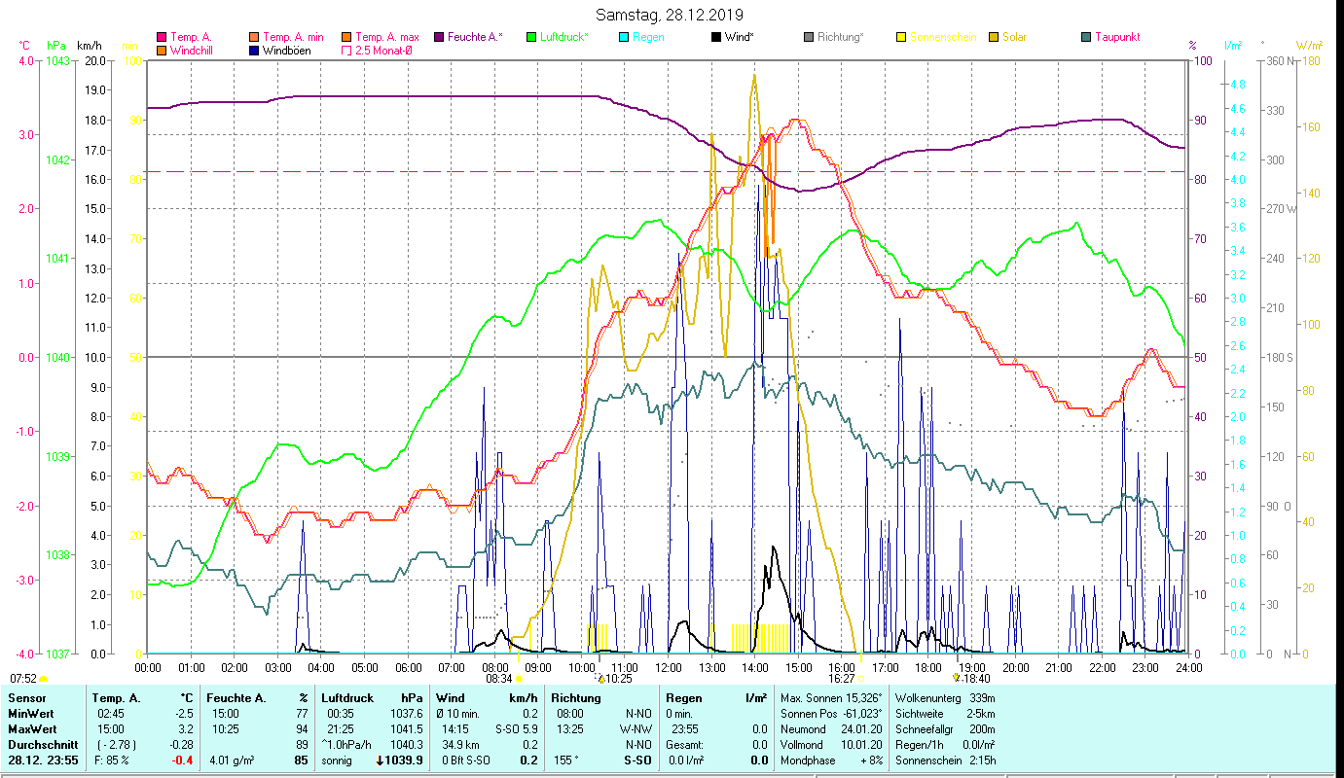
Task: Click the maximum pressure value 1041.5
Action: (405, 728)
